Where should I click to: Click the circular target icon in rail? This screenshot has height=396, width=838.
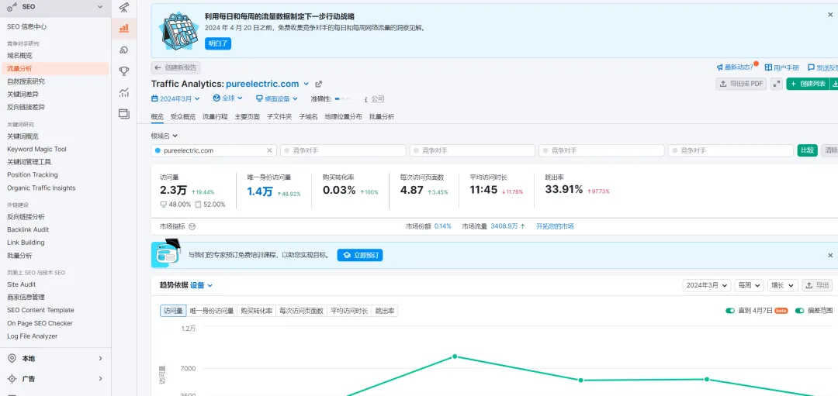point(124,50)
